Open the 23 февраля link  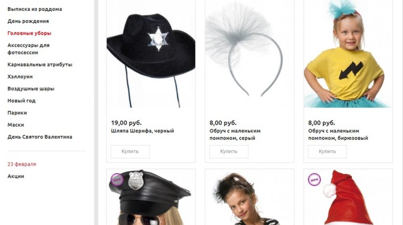pos(22,164)
